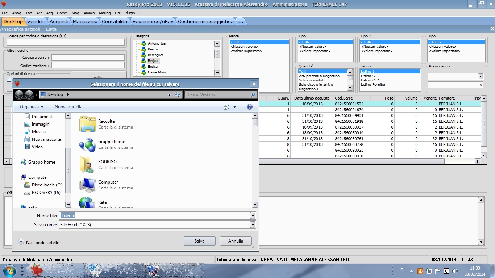Collapse folders with Nascondi cartelle

coord(39,242)
